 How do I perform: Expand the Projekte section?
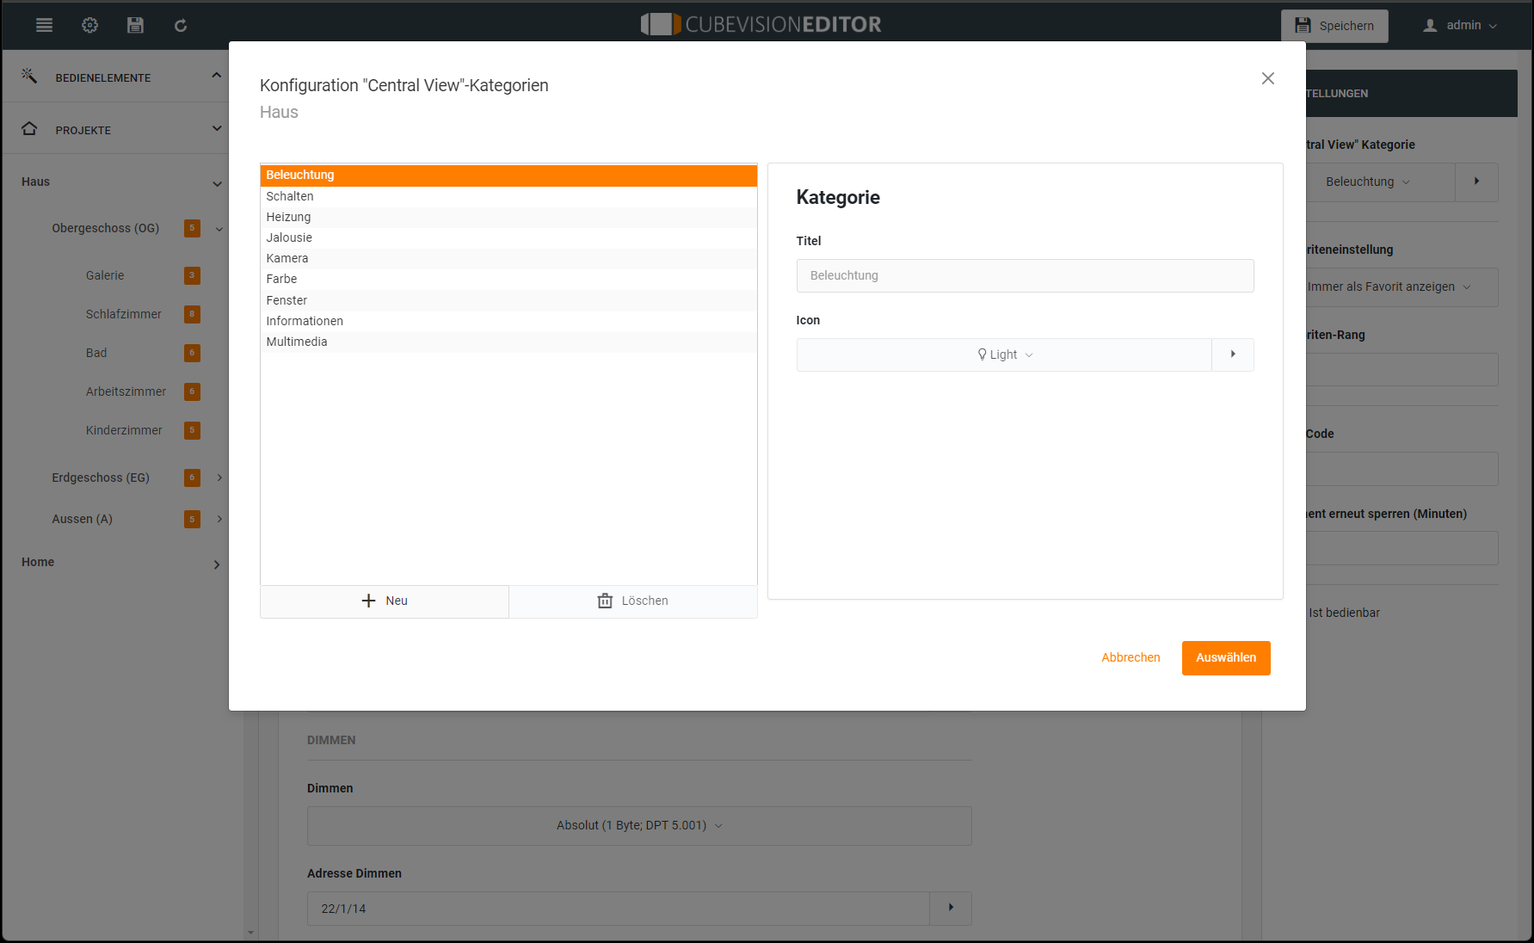(x=216, y=128)
